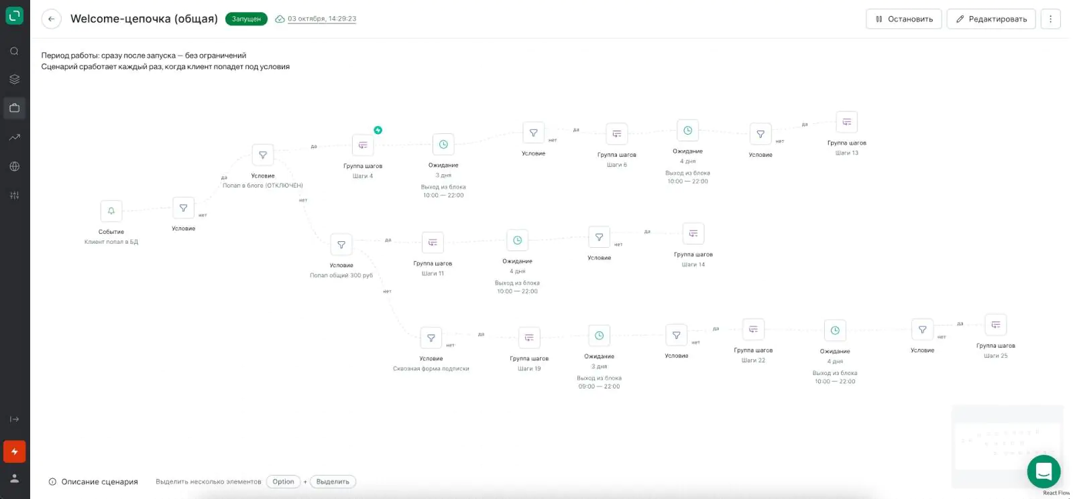The width and height of the screenshot is (1073, 499).
Task: Select the clock wait node before 'Шаги 13'
Action: [687, 131]
